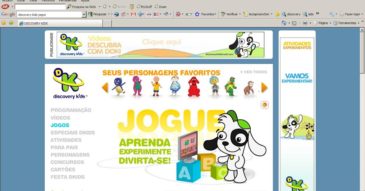Viewport: 365px width, 191px height.
Task: Click the Add to Favorites star-plus icon
Action: (x=11, y=23)
